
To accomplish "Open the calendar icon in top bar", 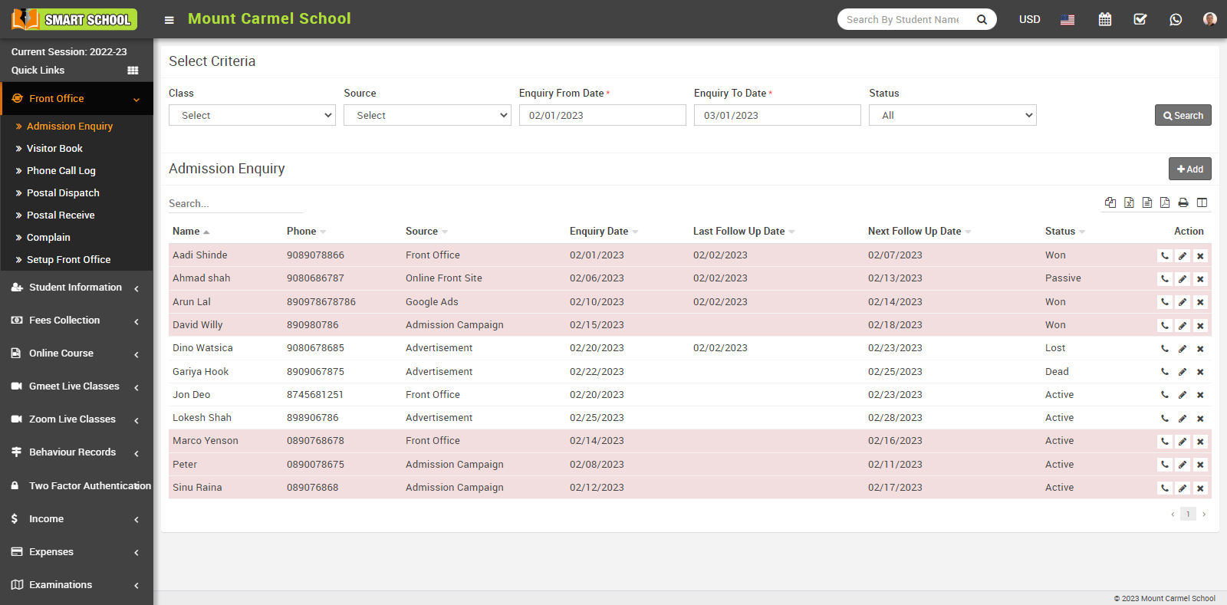I will [1104, 19].
